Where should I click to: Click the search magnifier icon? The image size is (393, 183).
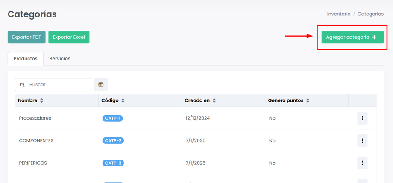[22, 85]
